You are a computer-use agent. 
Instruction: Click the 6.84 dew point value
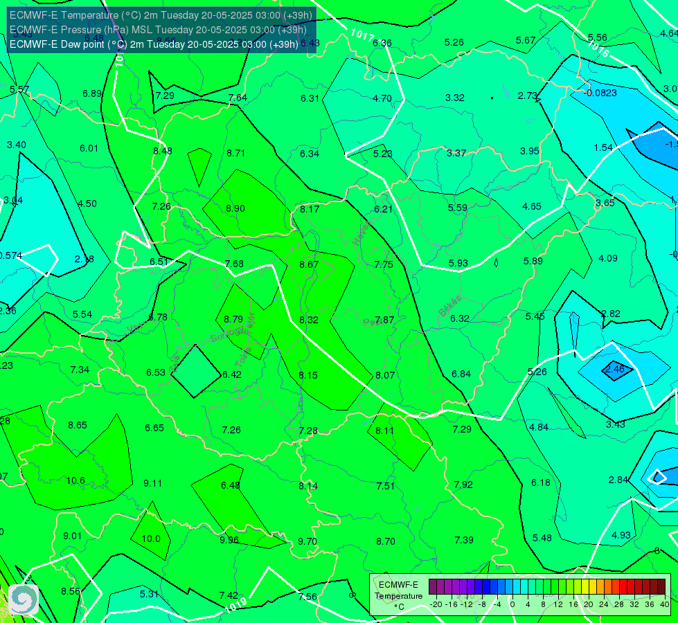tap(461, 374)
